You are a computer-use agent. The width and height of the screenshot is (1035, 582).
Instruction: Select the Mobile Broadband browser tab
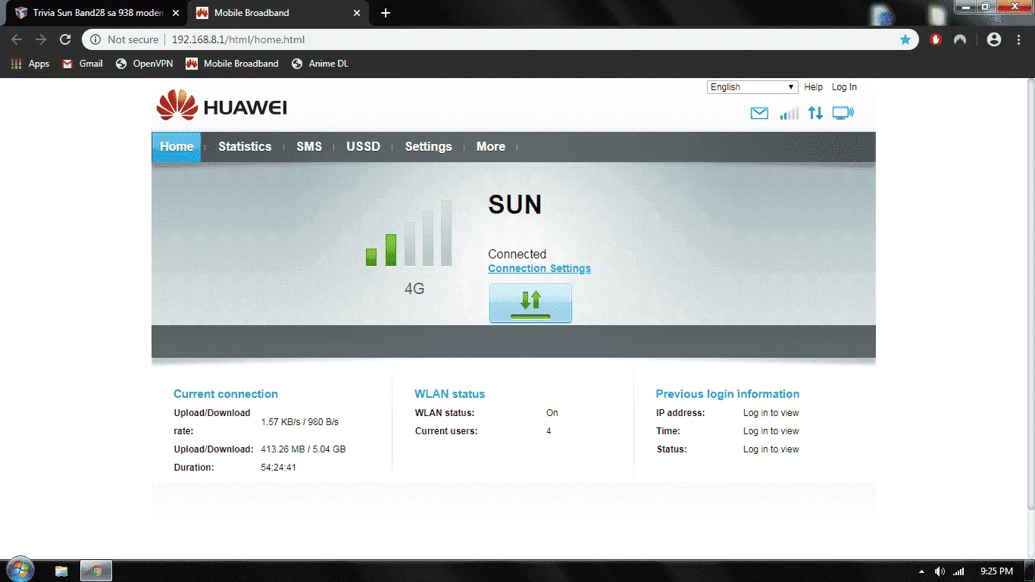coord(277,13)
